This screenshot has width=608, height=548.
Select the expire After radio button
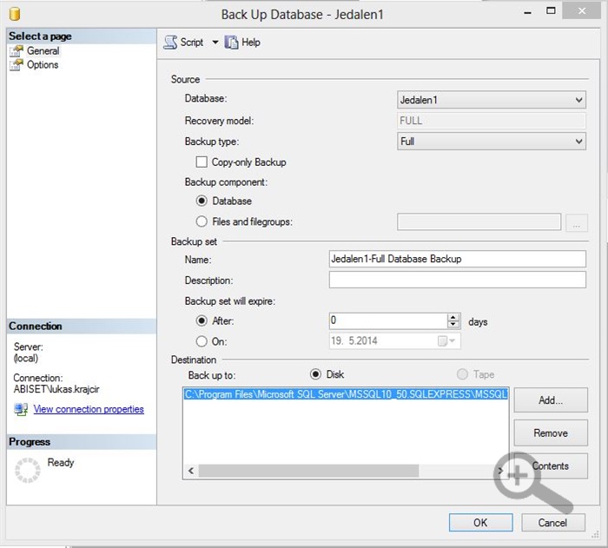click(x=202, y=320)
